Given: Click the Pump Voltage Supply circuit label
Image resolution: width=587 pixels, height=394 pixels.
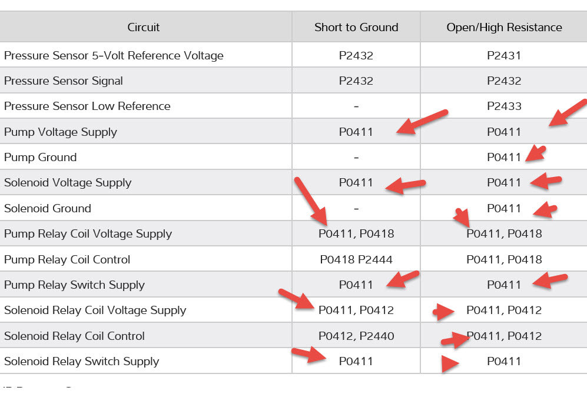Looking at the screenshot, I should point(61,132).
